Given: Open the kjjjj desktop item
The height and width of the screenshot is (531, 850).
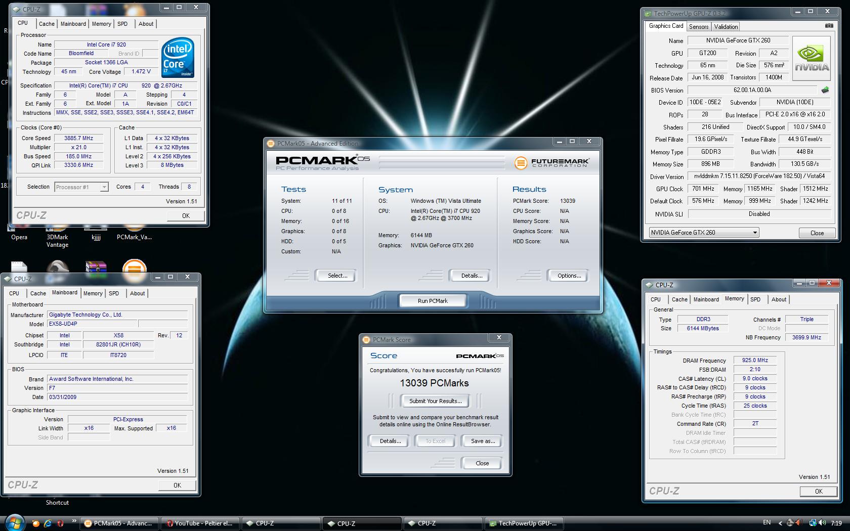Looking at the screenshot, I should (x=96, y=237).
